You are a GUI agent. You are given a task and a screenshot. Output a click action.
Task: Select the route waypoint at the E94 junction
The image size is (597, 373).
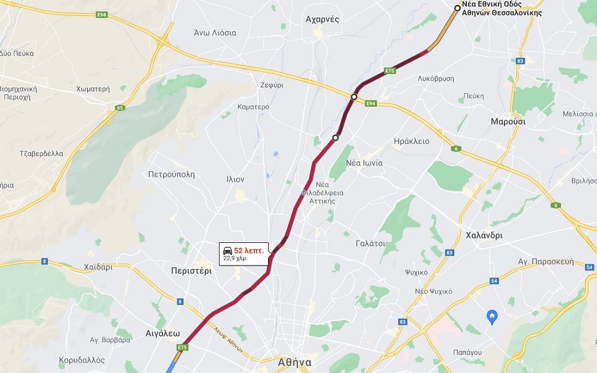(x=354, y=97)
